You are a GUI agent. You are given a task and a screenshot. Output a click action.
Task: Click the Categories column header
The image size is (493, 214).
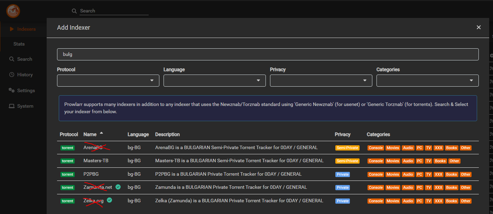(x=378, y=134)
